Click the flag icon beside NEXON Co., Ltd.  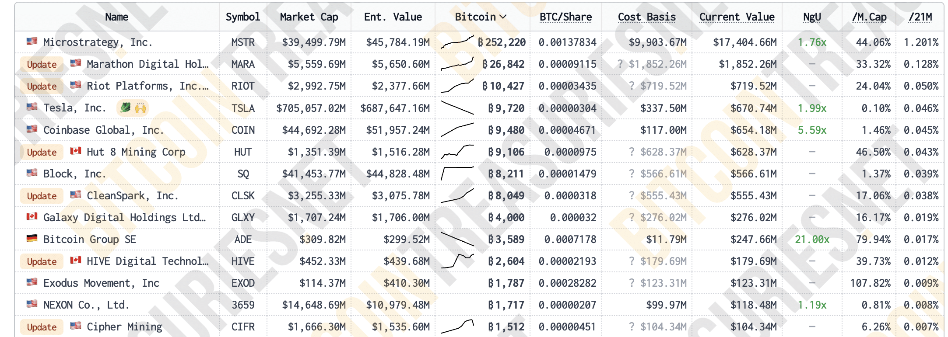coord(32,304)
